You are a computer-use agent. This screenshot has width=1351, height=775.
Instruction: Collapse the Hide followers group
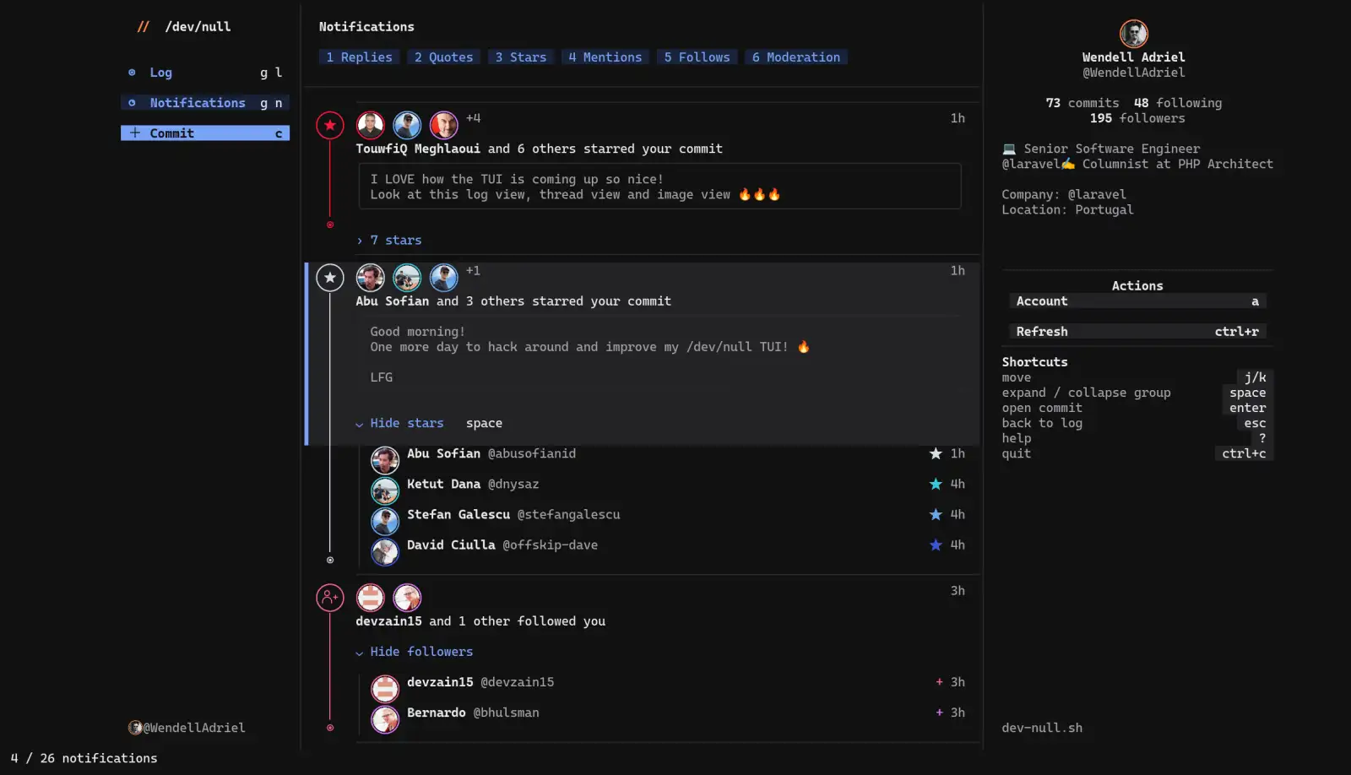point(414,652)
